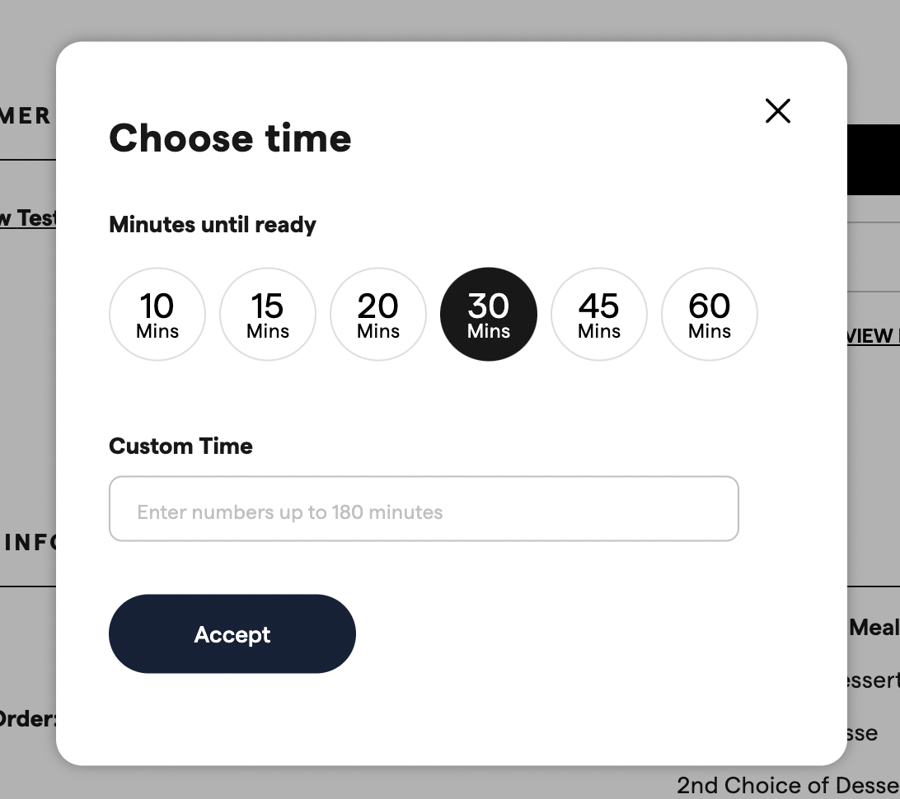Screen dimensions: 900x799
Task: Choose 20 Mins until ready
Action: 377,314
